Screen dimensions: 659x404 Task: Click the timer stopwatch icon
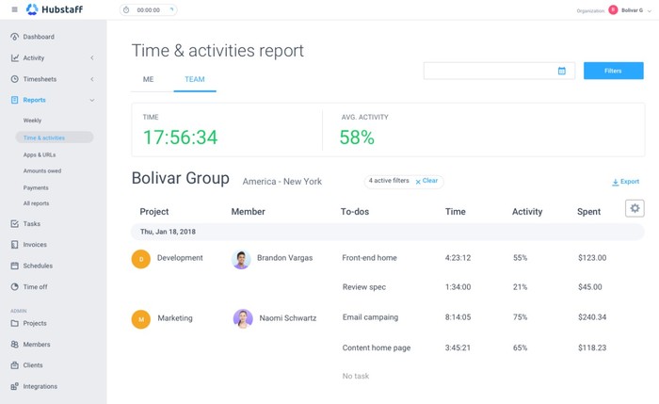point(126,9)
